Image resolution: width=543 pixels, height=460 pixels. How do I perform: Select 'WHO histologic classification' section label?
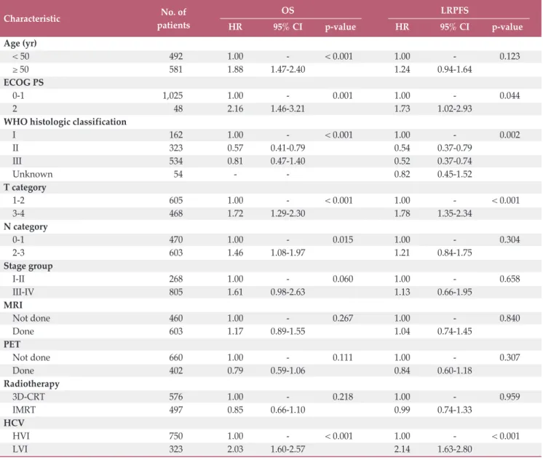coord(65,122)
